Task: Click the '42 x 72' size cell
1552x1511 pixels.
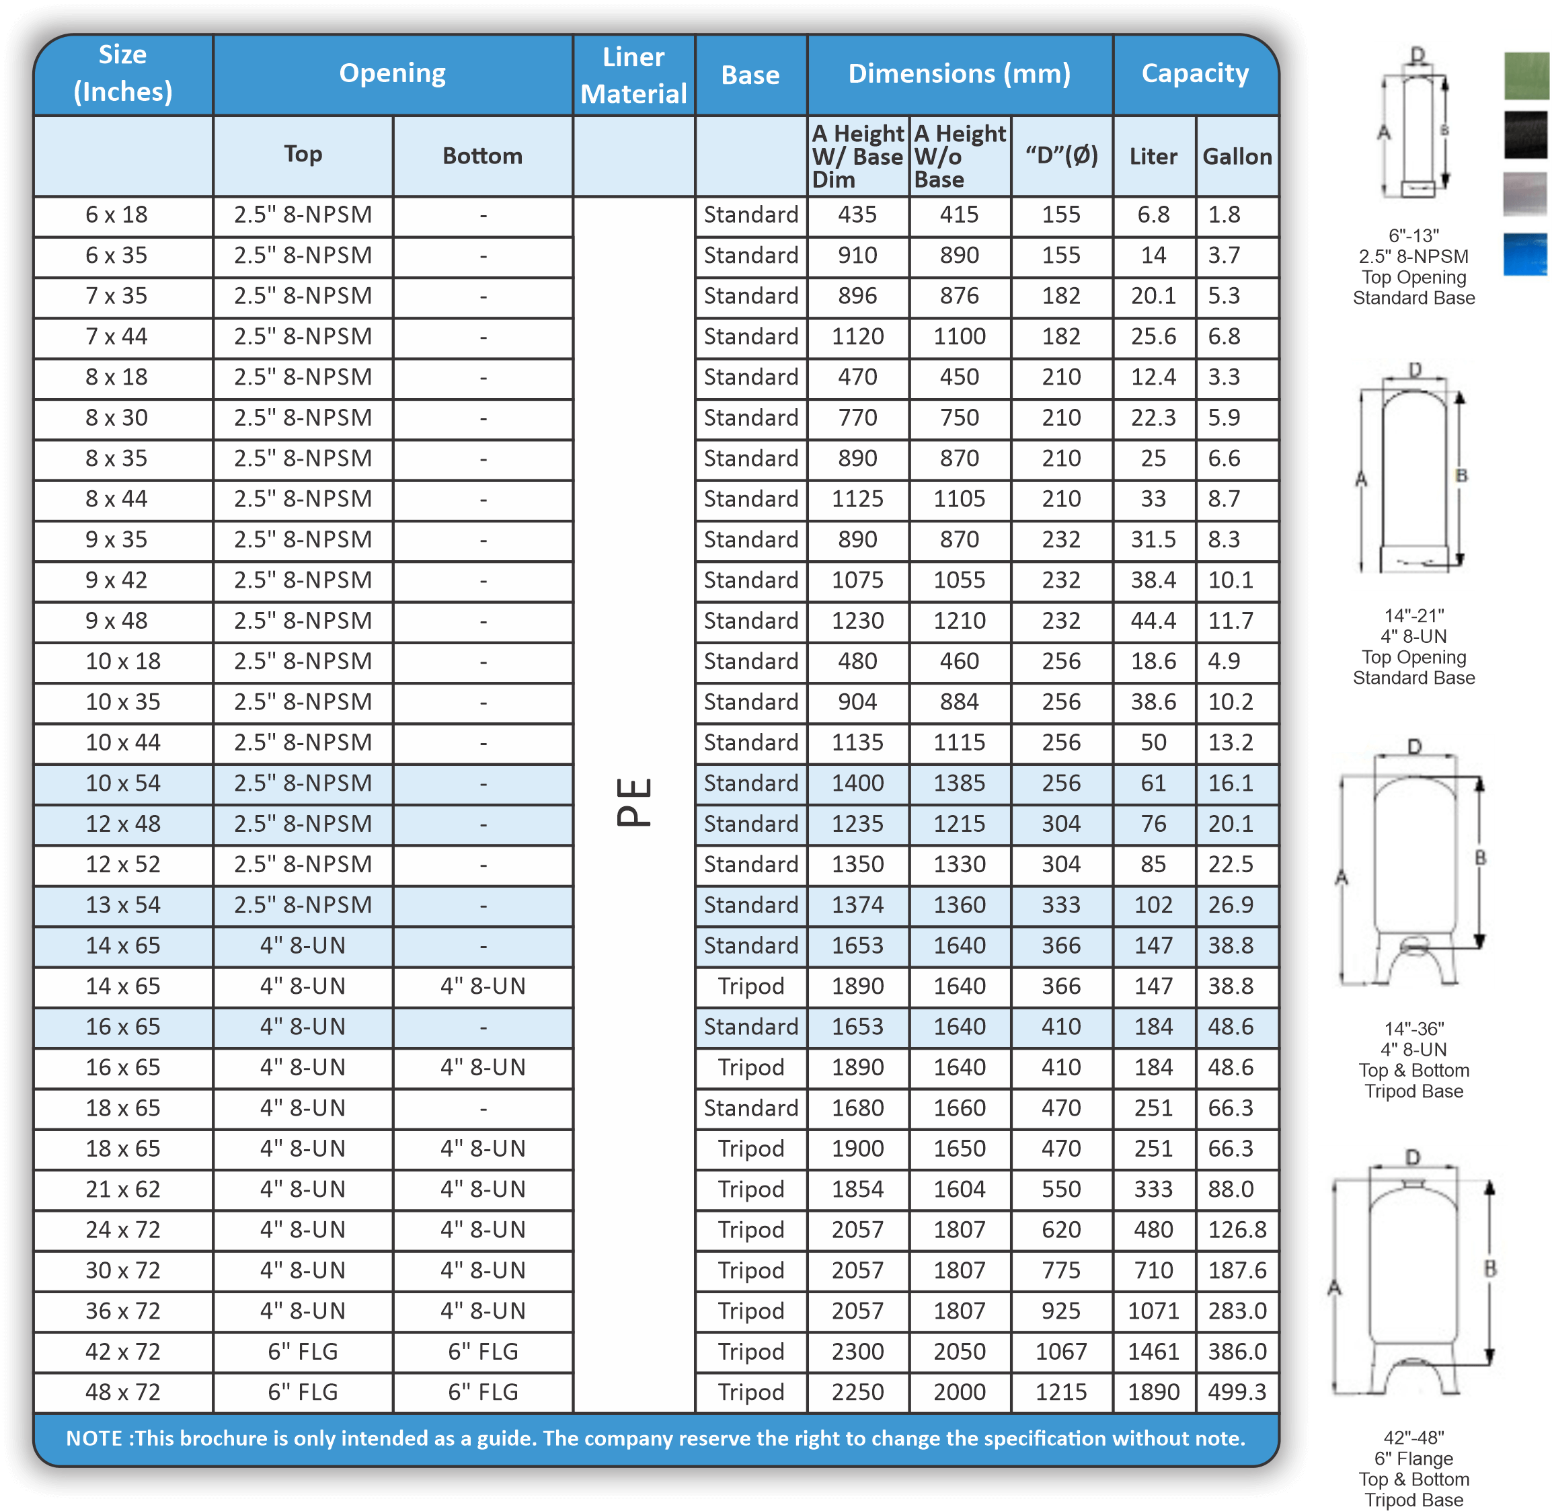Action: 123,1352
